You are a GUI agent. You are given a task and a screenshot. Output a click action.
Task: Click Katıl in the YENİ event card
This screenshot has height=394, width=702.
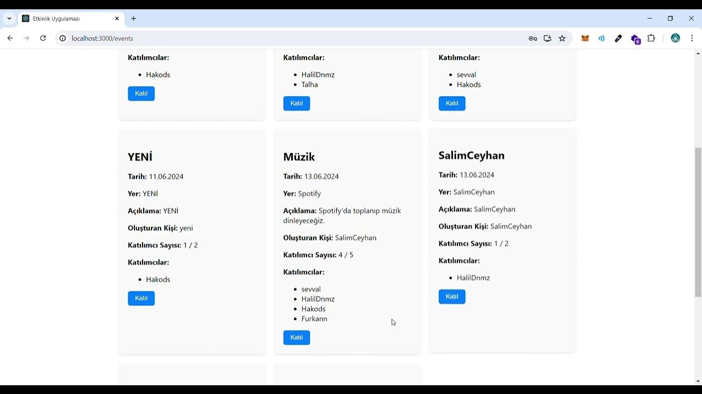(x=141, y=298)
